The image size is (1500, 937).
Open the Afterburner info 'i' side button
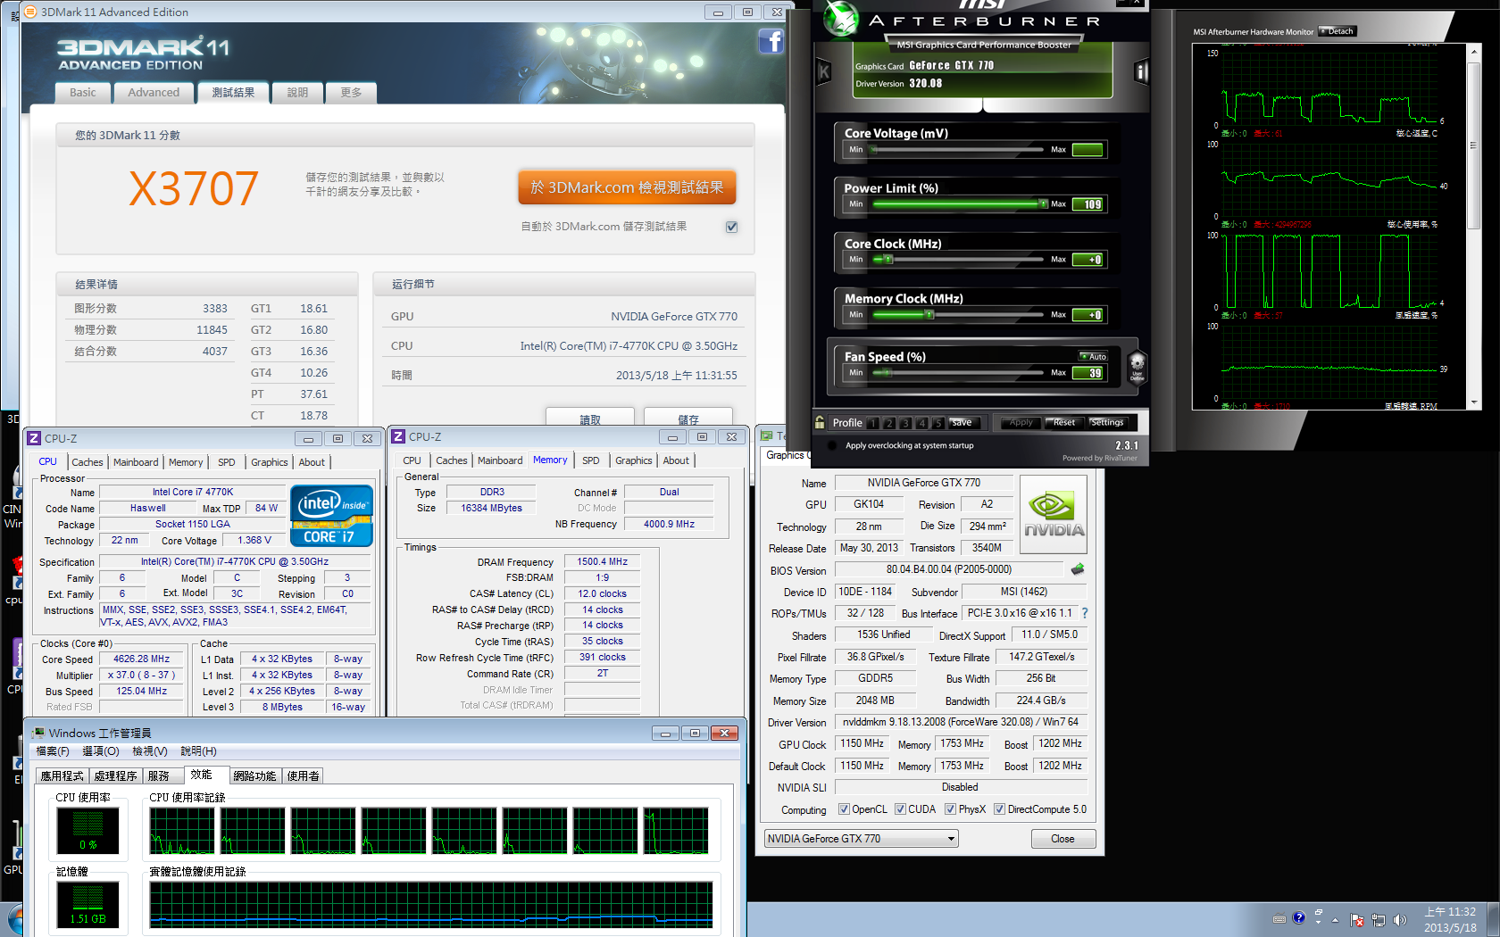point(1141,71)
